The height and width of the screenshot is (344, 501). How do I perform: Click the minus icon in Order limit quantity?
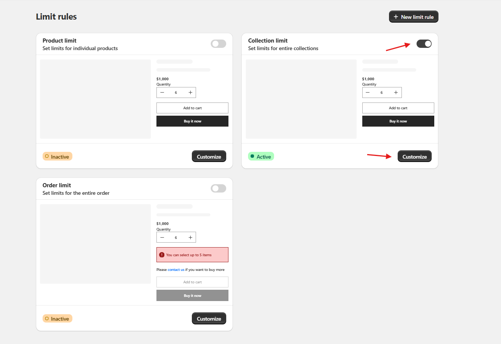162,237
